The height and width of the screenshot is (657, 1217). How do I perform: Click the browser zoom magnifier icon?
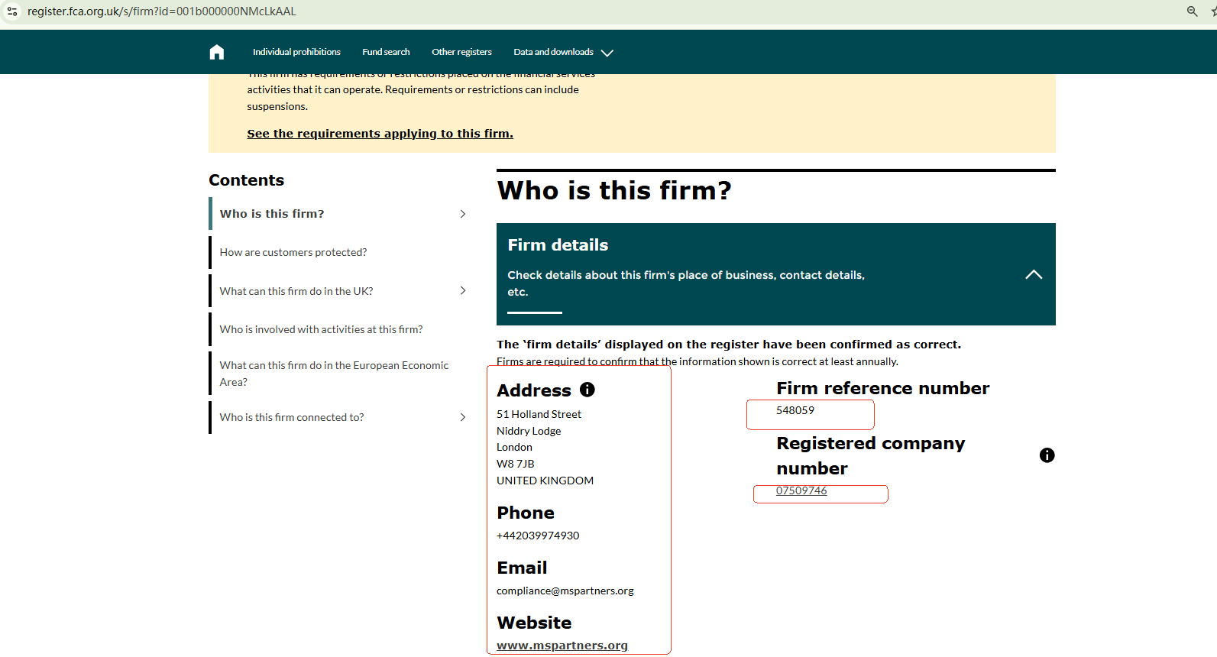tap(1192, 11)
